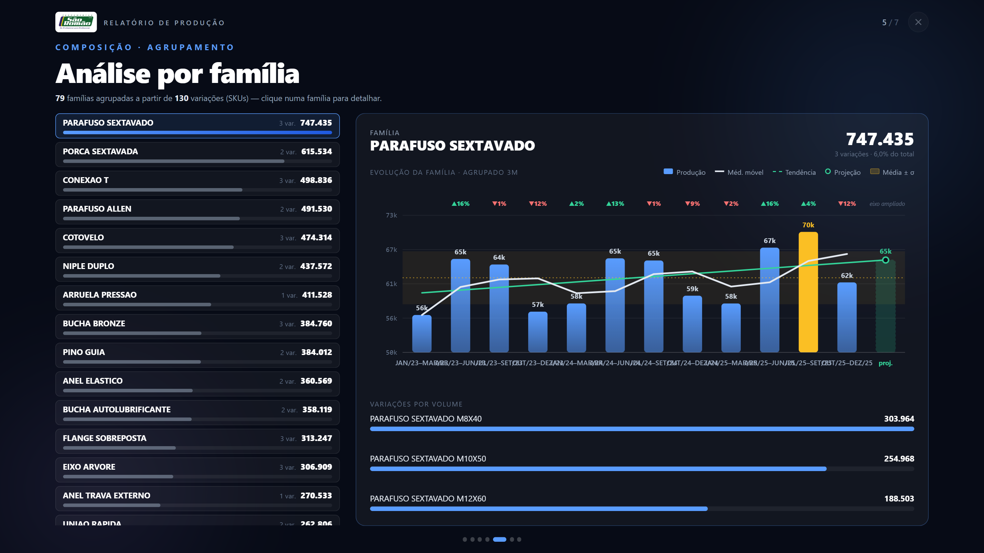Image resolution: width=984 pixels, height=553 pixels.
Task: Click the 303.964 variation volume value
Action: coord(899,419)
